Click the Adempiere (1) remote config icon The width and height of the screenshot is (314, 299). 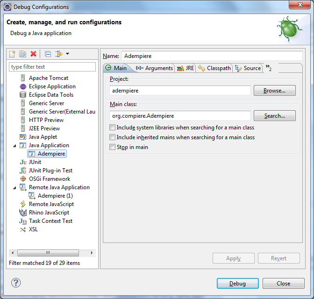point(32,196)
